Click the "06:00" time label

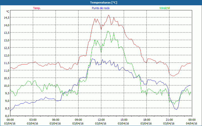pyautogui.click(x=56, y=120)
